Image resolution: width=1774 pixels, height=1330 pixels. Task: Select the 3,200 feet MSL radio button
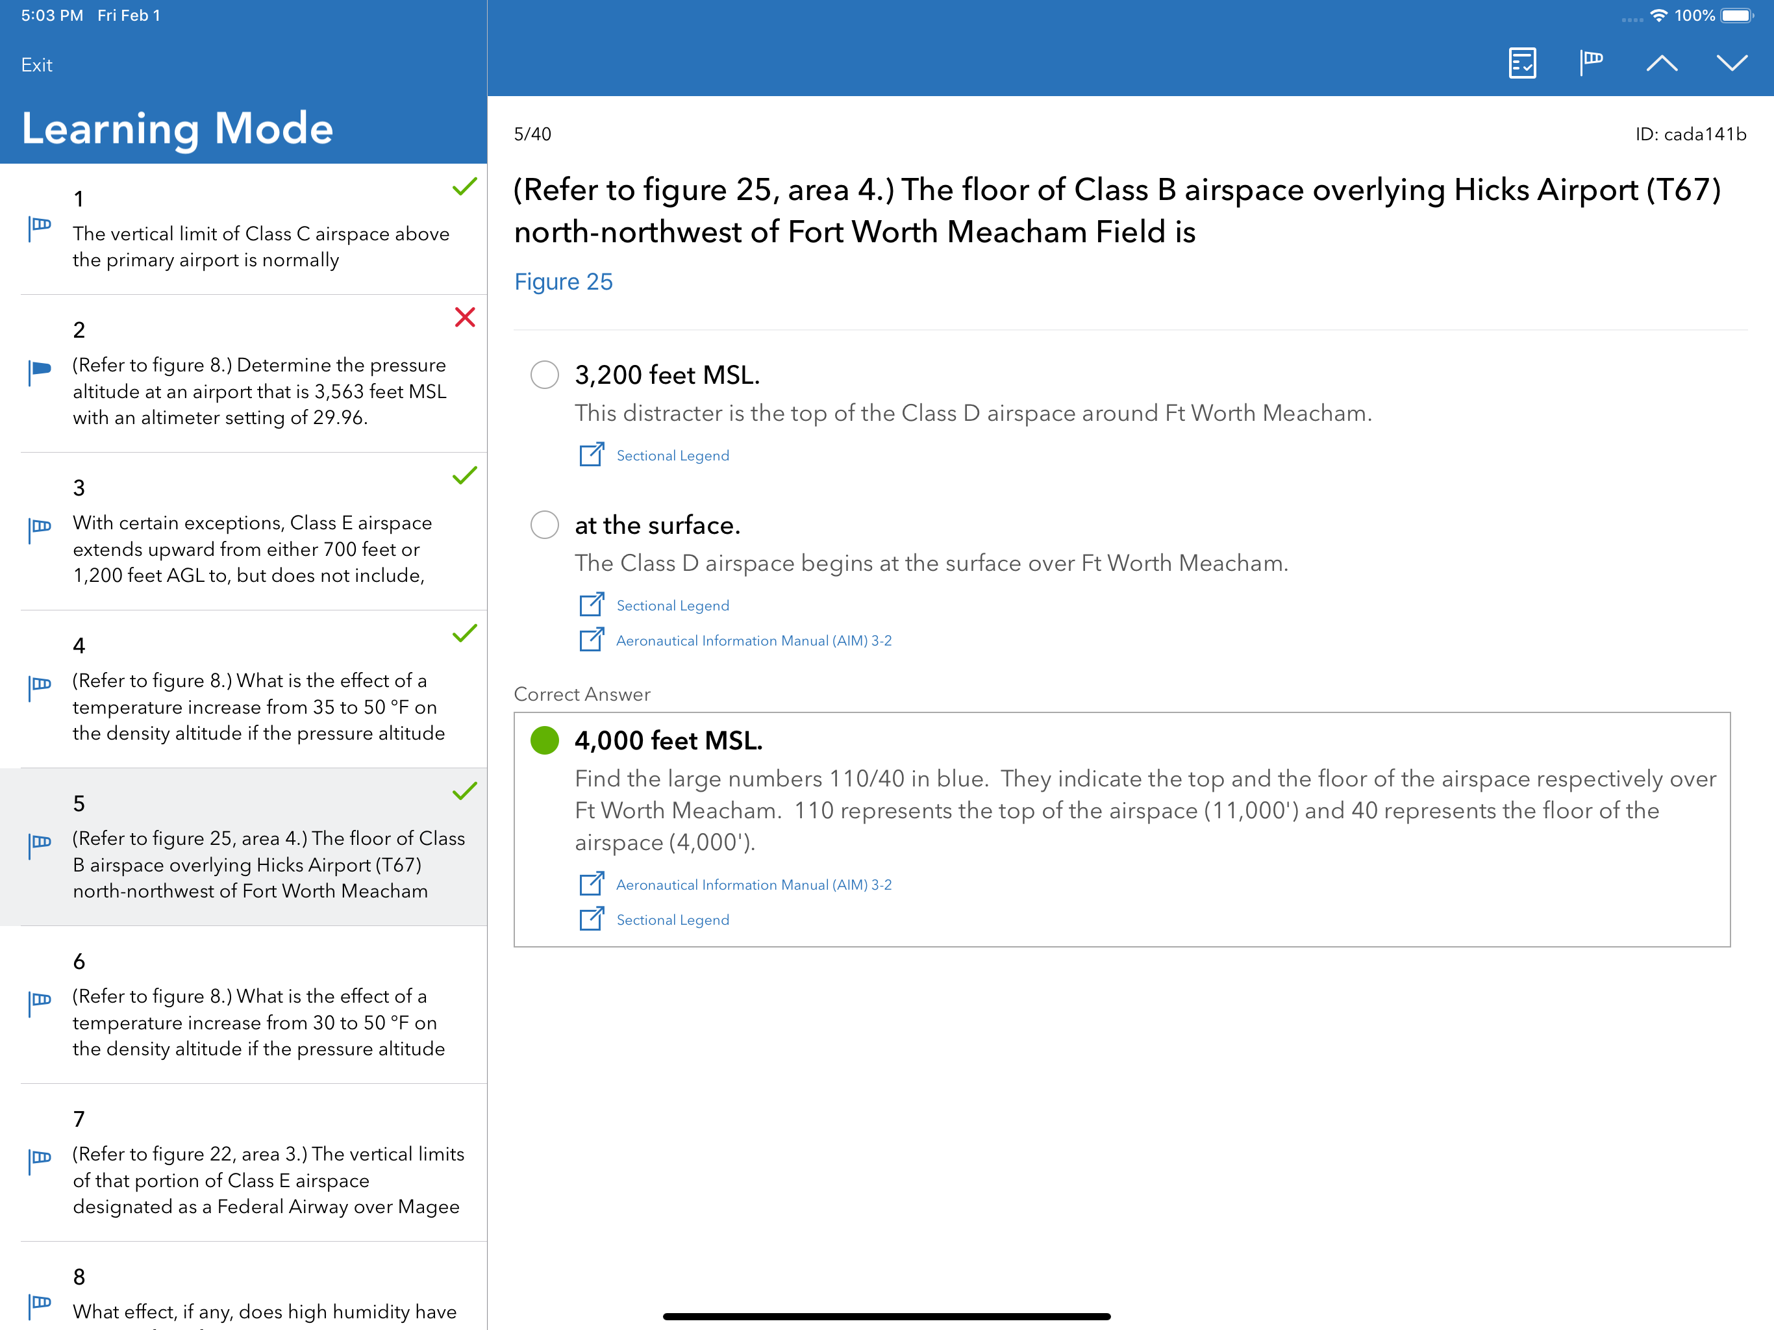point(545,375)
